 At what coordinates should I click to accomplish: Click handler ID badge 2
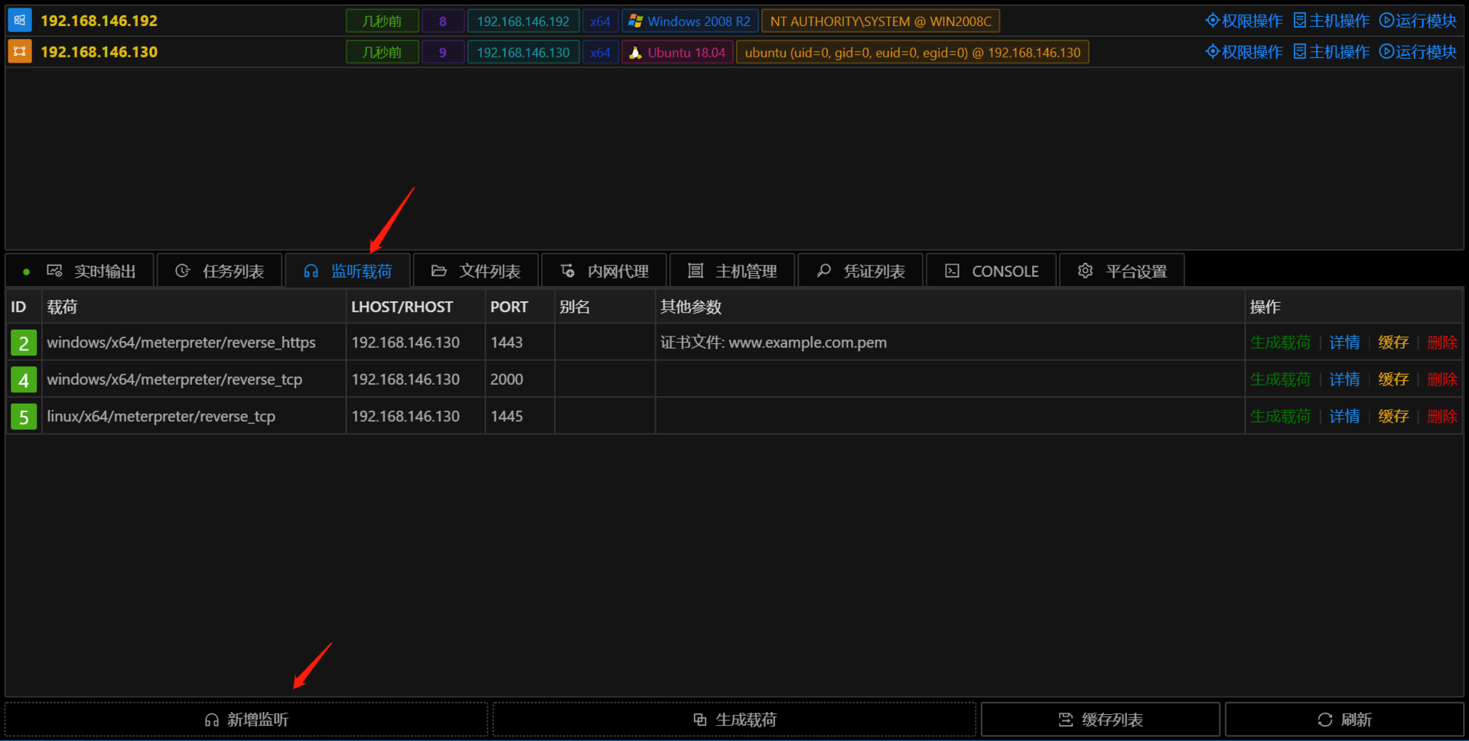click(24, 343)
